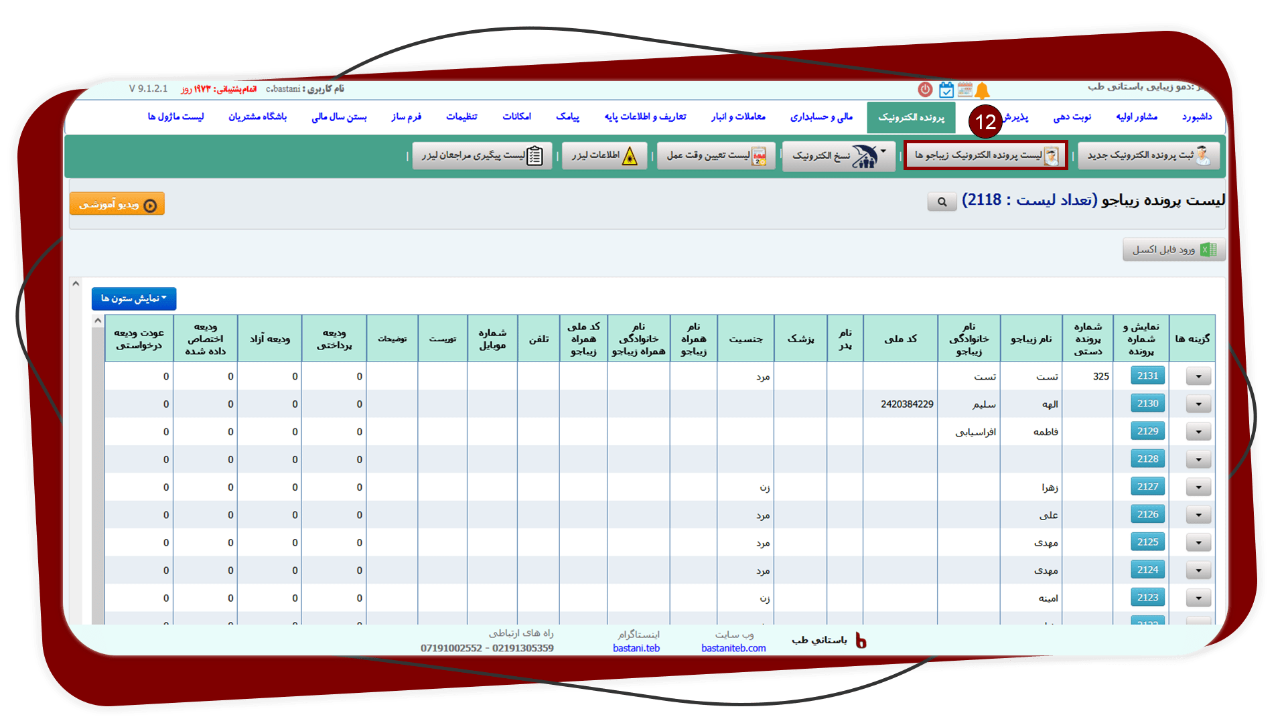Open notifications bell icon
Viewport: 1286px width, 723px height.
click(983, 90)
